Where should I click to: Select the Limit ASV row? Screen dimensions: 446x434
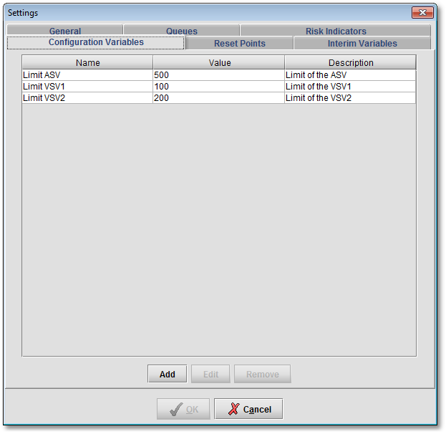click(87, 75)
